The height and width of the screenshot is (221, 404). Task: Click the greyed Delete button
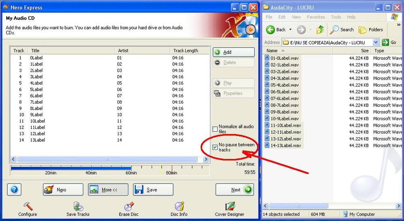[x=234, y=62]
